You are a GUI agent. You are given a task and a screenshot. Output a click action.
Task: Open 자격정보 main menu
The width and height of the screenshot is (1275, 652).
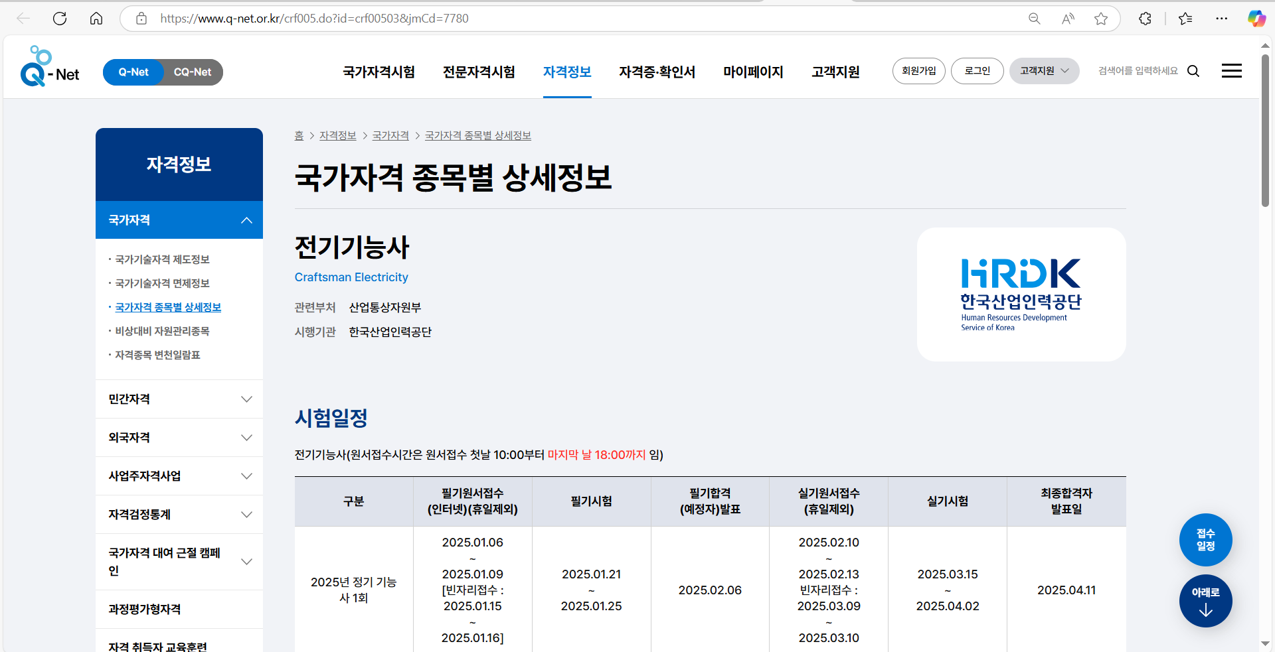point(567,72)
